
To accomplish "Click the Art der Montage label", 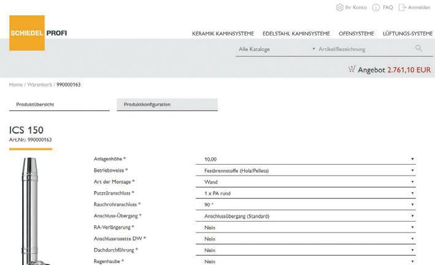I will pyautogui.click(x=114, y=182).
